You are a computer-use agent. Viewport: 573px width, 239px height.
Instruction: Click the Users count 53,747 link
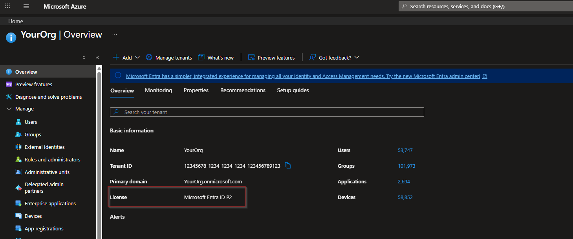pos(405,150)
